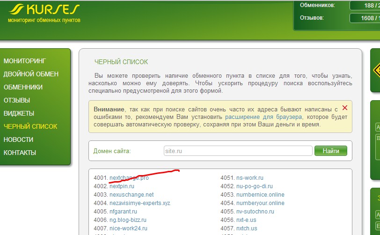Click the numbernice.online link

point(260,195)
